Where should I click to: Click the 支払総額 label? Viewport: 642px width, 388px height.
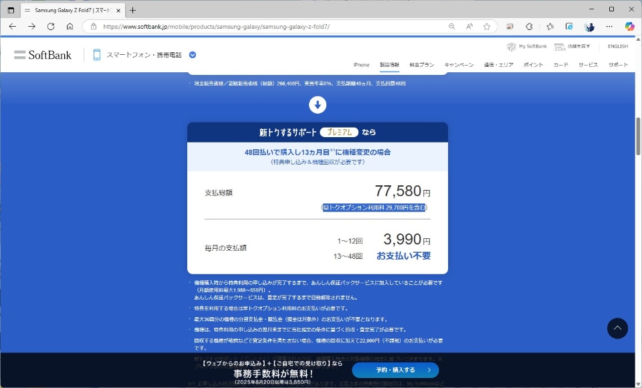click(219, 193)
